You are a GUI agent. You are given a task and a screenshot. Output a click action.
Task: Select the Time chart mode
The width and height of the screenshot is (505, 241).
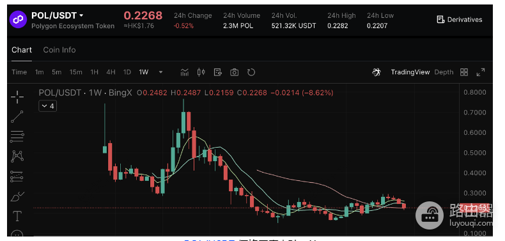[x=19, y=72]
